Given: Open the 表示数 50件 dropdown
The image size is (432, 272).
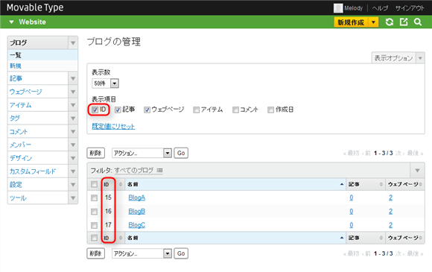Looking at the screenshot, I should pos(106,83).
